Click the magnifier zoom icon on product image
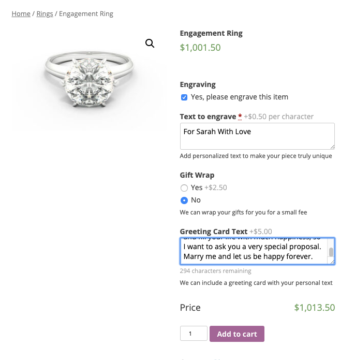The height and width of the screenshot is (360, 355). [x=150, y=44]
